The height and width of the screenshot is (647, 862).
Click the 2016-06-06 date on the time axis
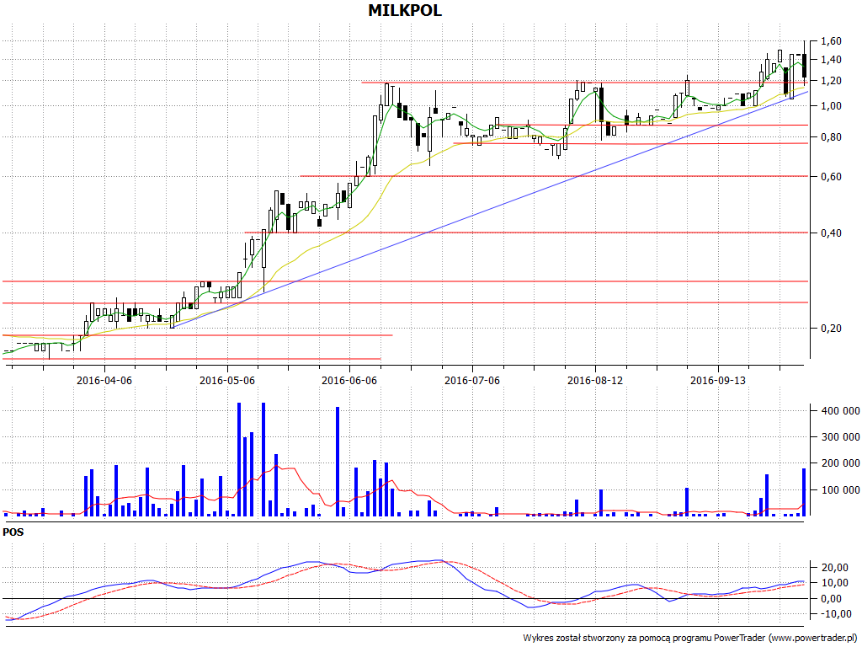[349, 380]
